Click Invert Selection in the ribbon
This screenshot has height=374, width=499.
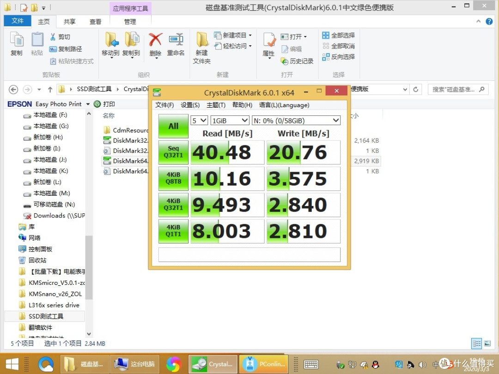tap(338, 57)
